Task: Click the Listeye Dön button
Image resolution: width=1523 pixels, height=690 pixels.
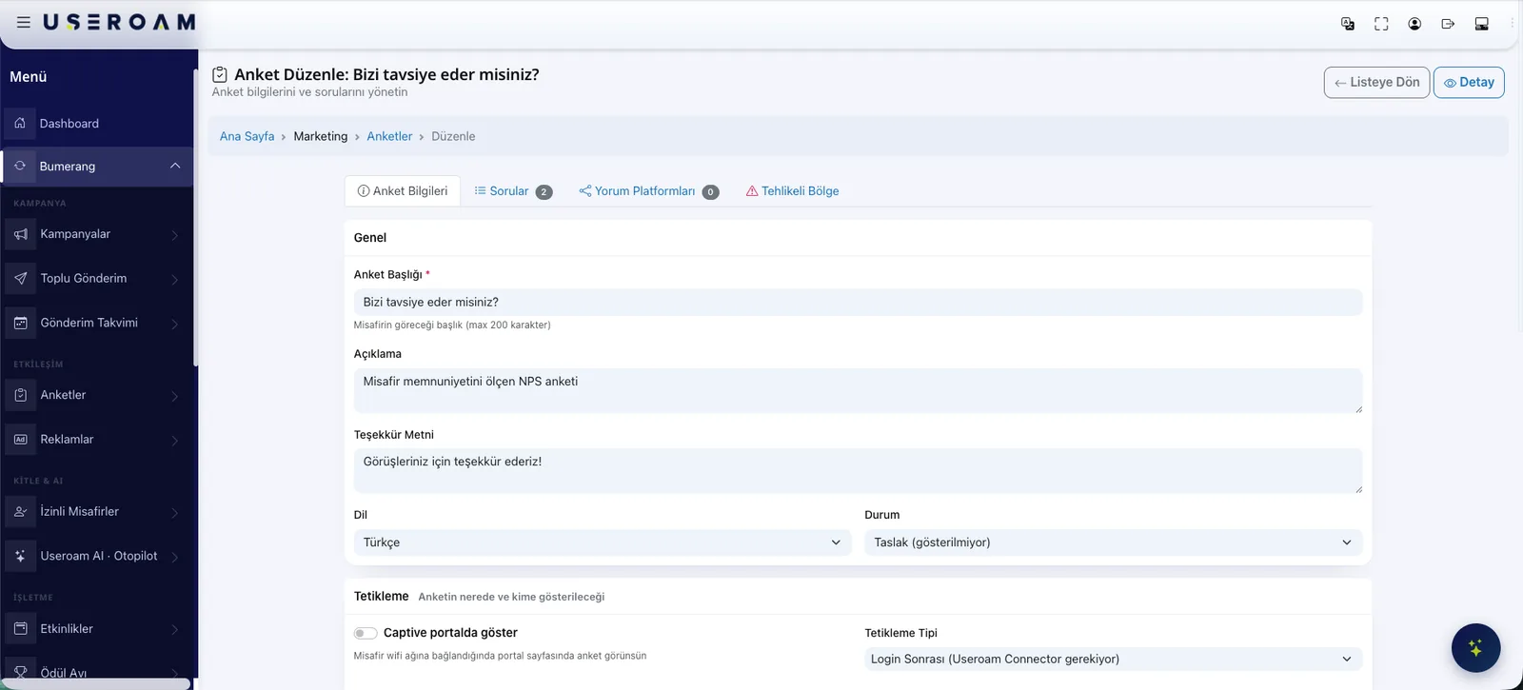Action: pos(1376,83)
